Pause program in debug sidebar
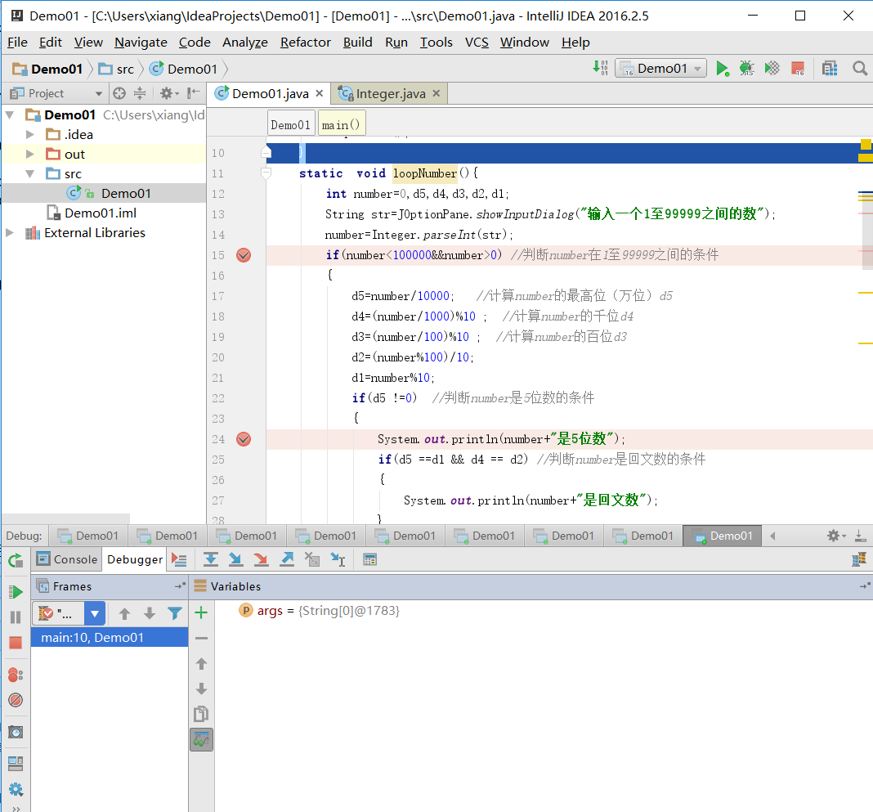873x812 pixels. coord(16,617)
